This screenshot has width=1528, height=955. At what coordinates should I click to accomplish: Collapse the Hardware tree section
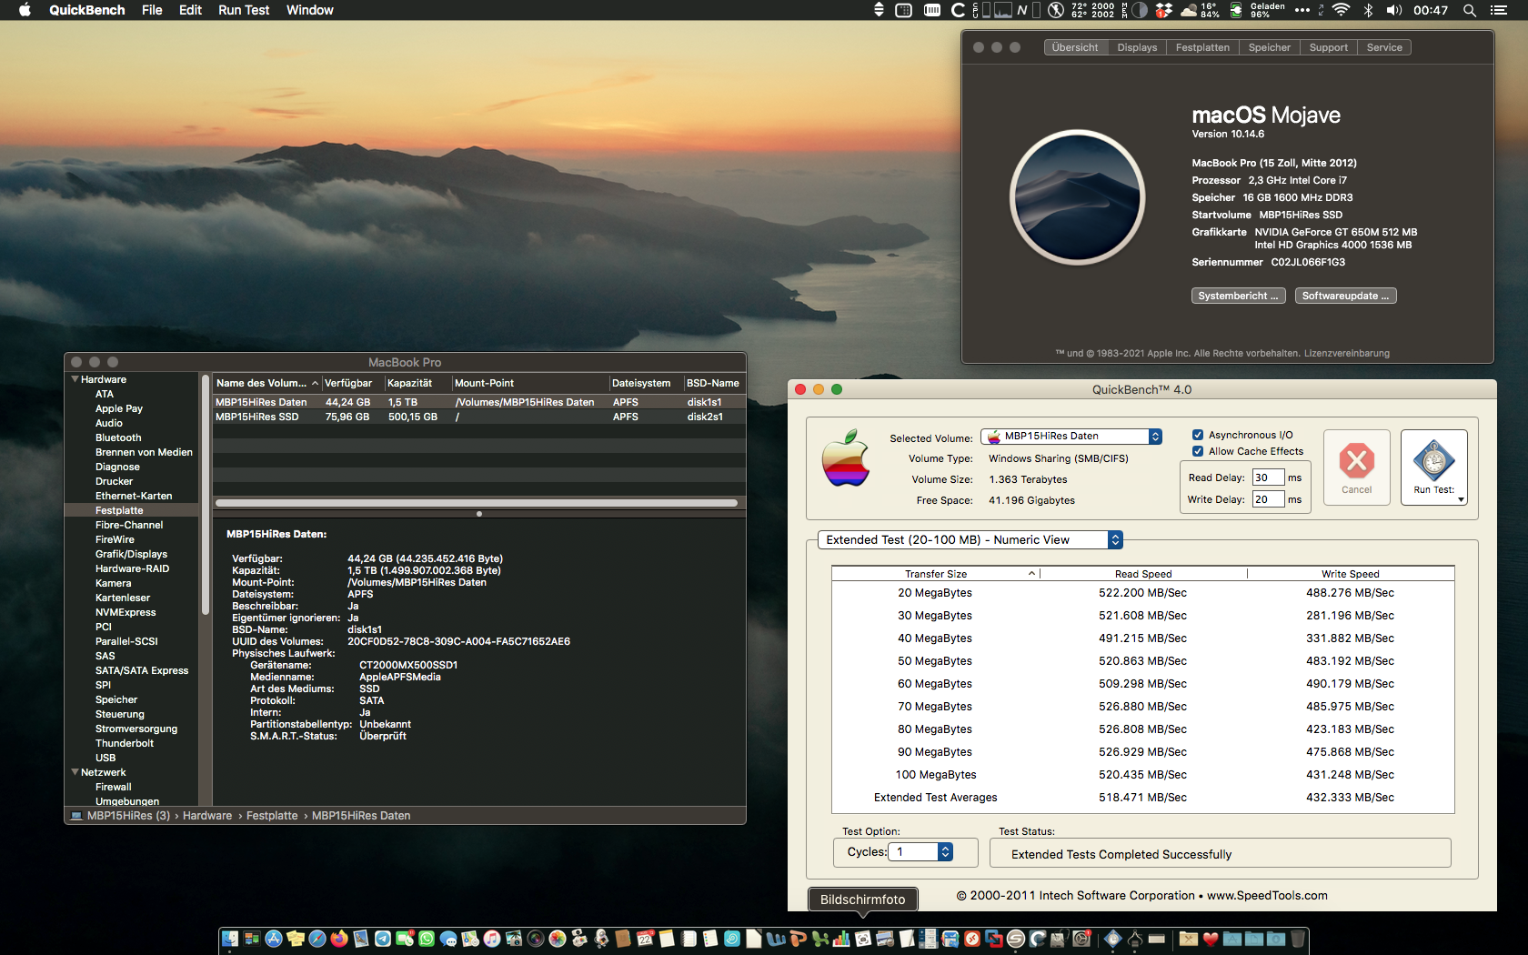coord(75,379)
